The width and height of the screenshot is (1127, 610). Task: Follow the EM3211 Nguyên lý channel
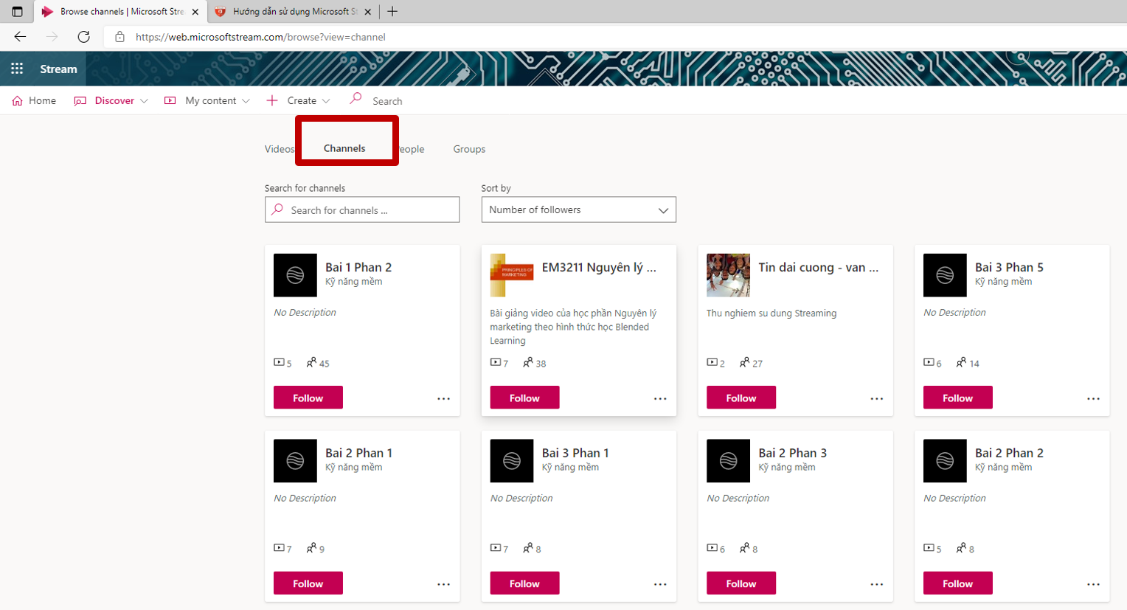pyautogui.click(x=524, y=398)
